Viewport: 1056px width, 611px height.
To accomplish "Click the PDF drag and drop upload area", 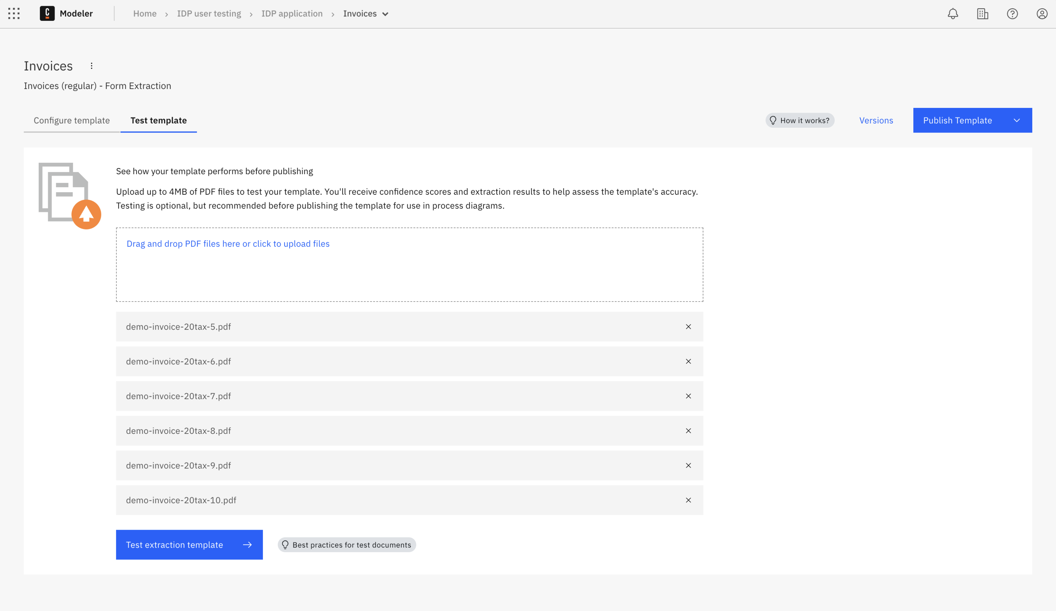I will point(409,265).
